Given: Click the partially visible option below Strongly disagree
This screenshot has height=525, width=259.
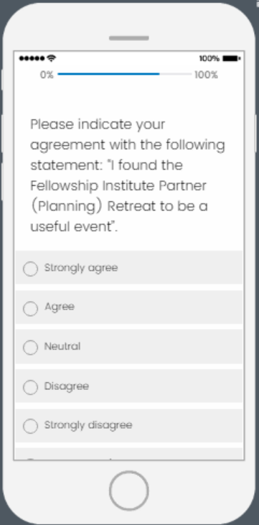Looking at the screenshot, I should pos(129,454).
